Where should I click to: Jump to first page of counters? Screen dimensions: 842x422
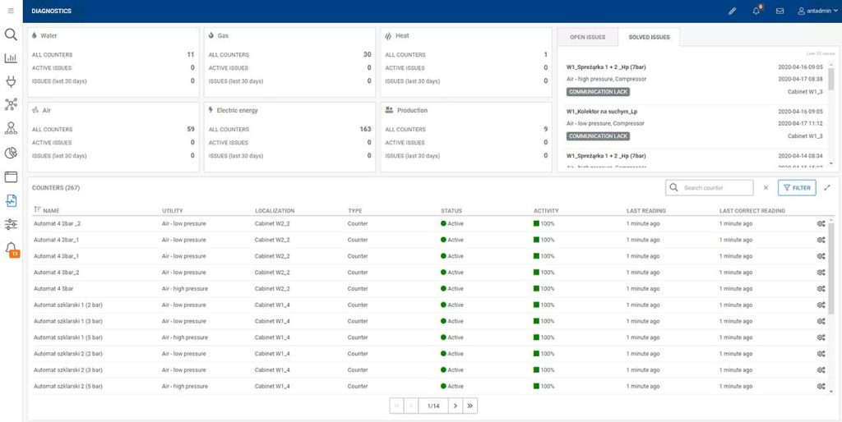(x=397, y=406)
